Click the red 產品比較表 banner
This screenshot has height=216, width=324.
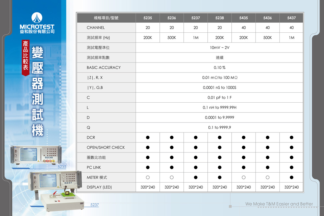(26, 58)
